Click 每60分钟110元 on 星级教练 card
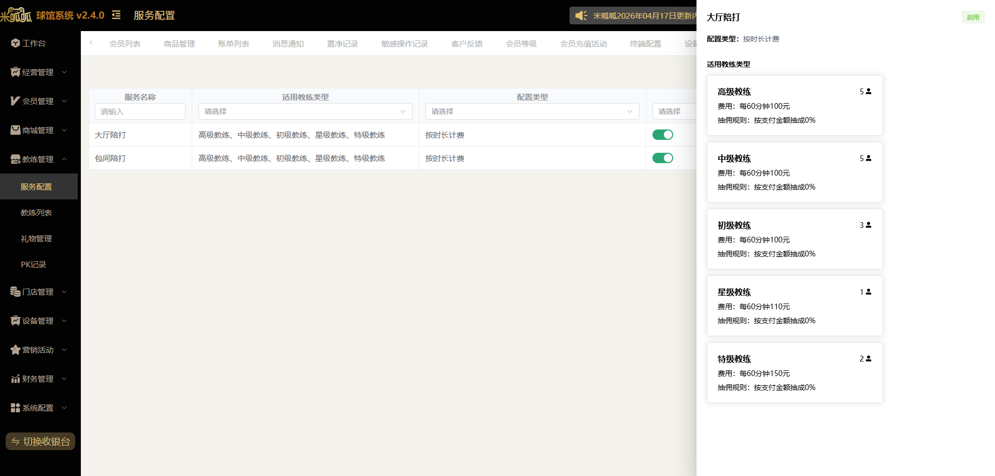This screenshot has height=476, width=995. pyautogui.click(x=764, y=307)
